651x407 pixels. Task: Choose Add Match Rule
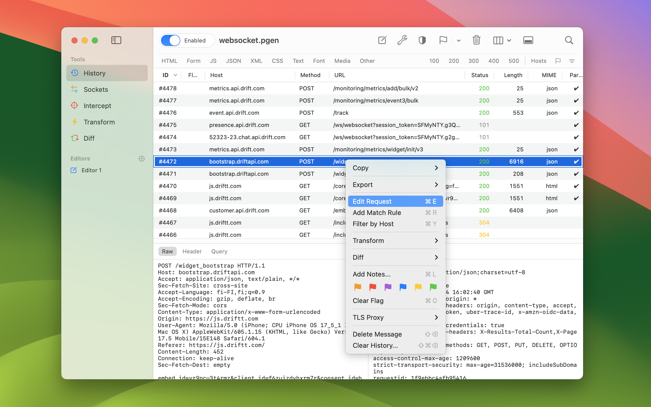395,213
